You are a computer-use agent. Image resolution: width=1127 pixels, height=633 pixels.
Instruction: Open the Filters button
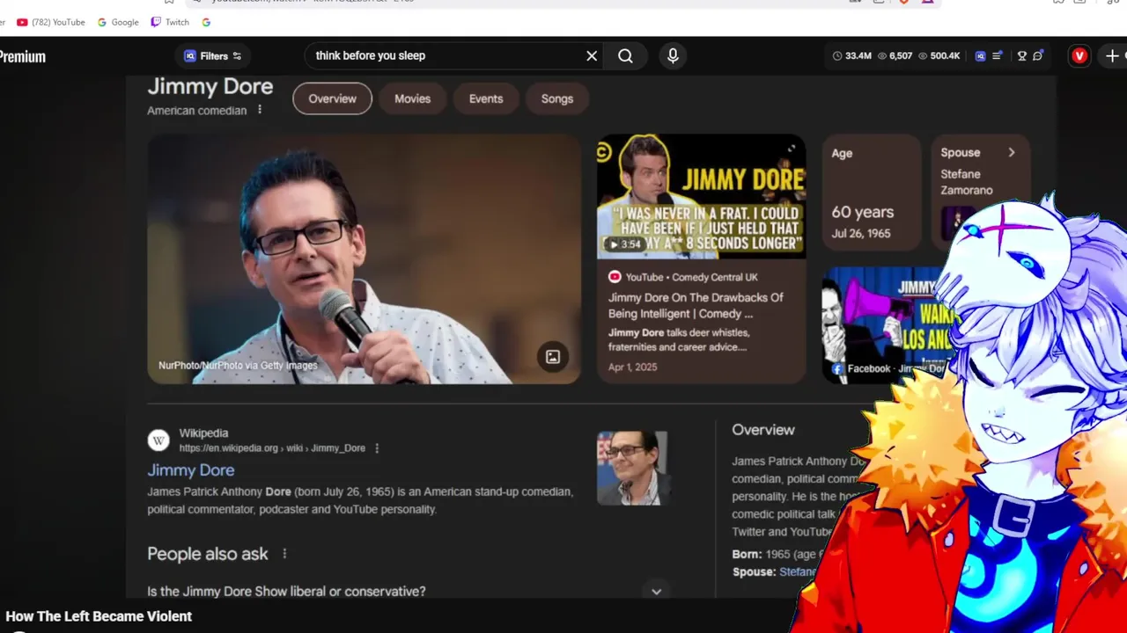pos(212,55)
